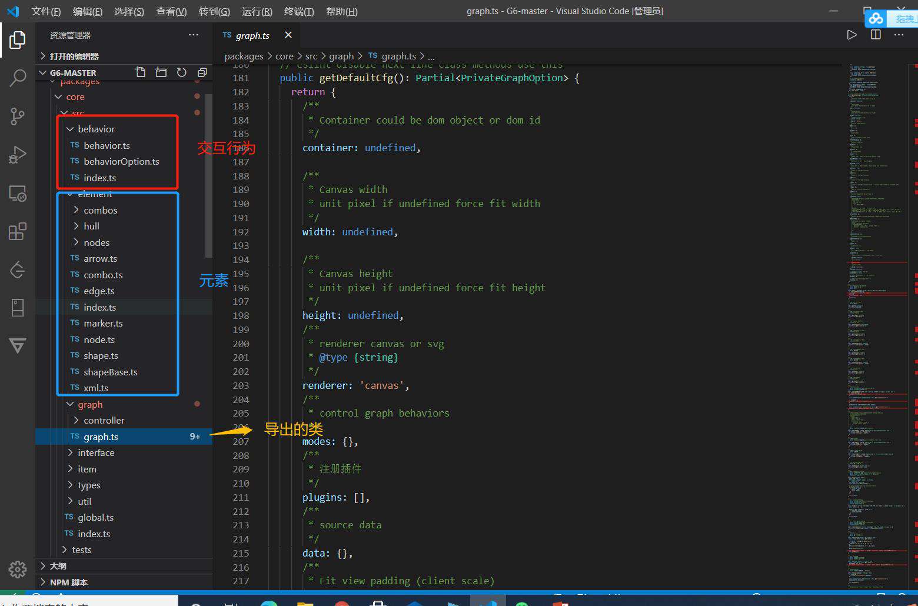Collapse the core folder

(x=124, y=96)
